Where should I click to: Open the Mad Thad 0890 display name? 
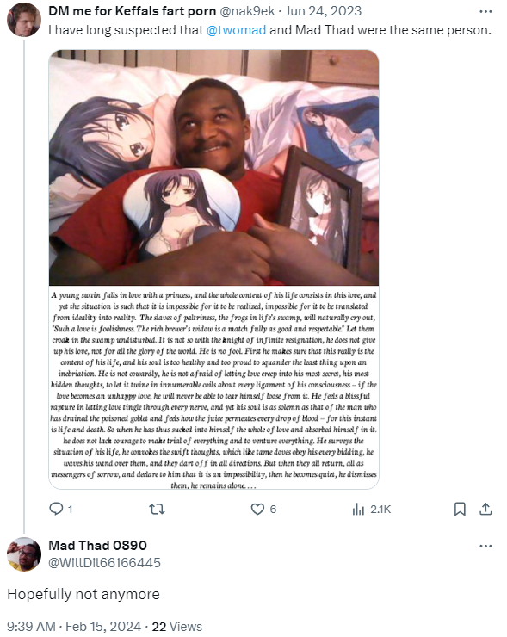[x=97, y=545]
